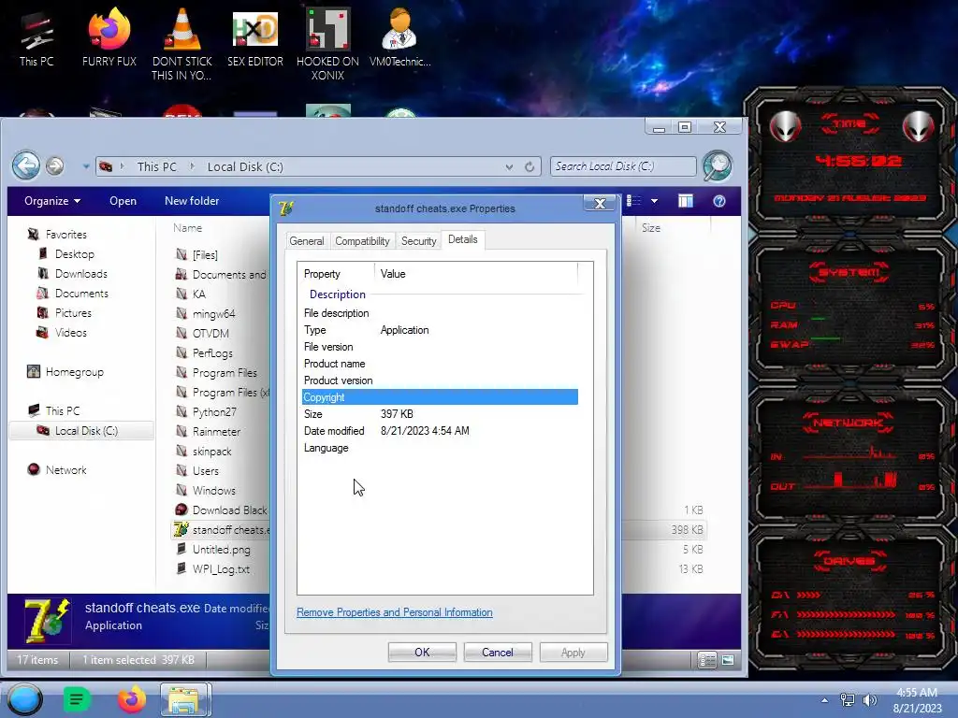Image resolution: width=958 pixels, height=718 pixels.
Task: Select the Date modified property row
Action: coord(440,430)
